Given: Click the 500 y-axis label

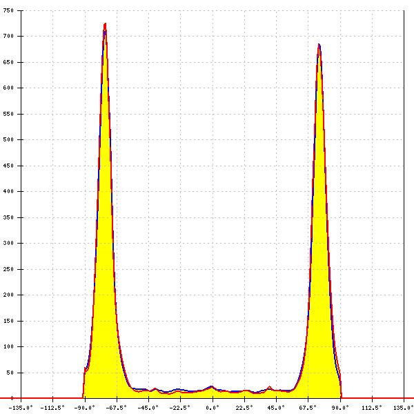Looking at the screenshot, I should (x=8, y=139).
